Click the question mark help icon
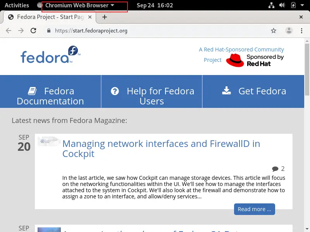This screenshot has width=310, height=232. pyautogui.click(x=115, y=91)
